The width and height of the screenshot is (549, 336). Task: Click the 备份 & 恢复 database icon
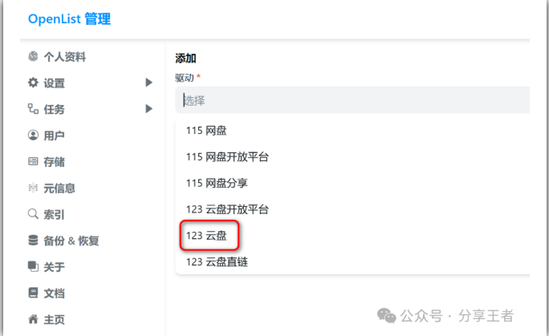[x=33, y=241]
